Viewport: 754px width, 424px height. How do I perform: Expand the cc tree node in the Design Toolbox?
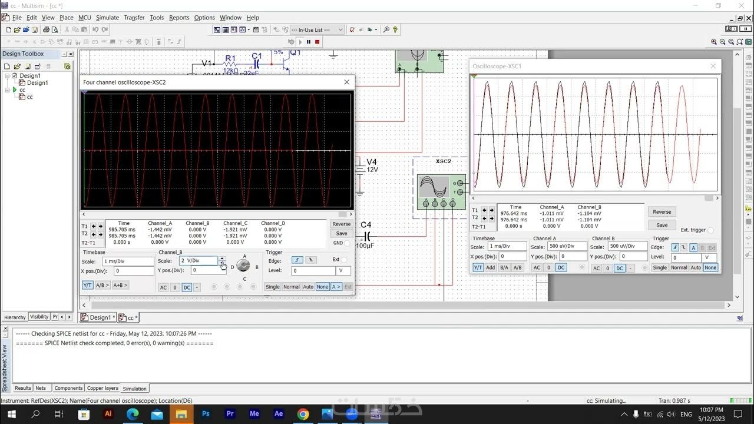click(x=8, y=90)
